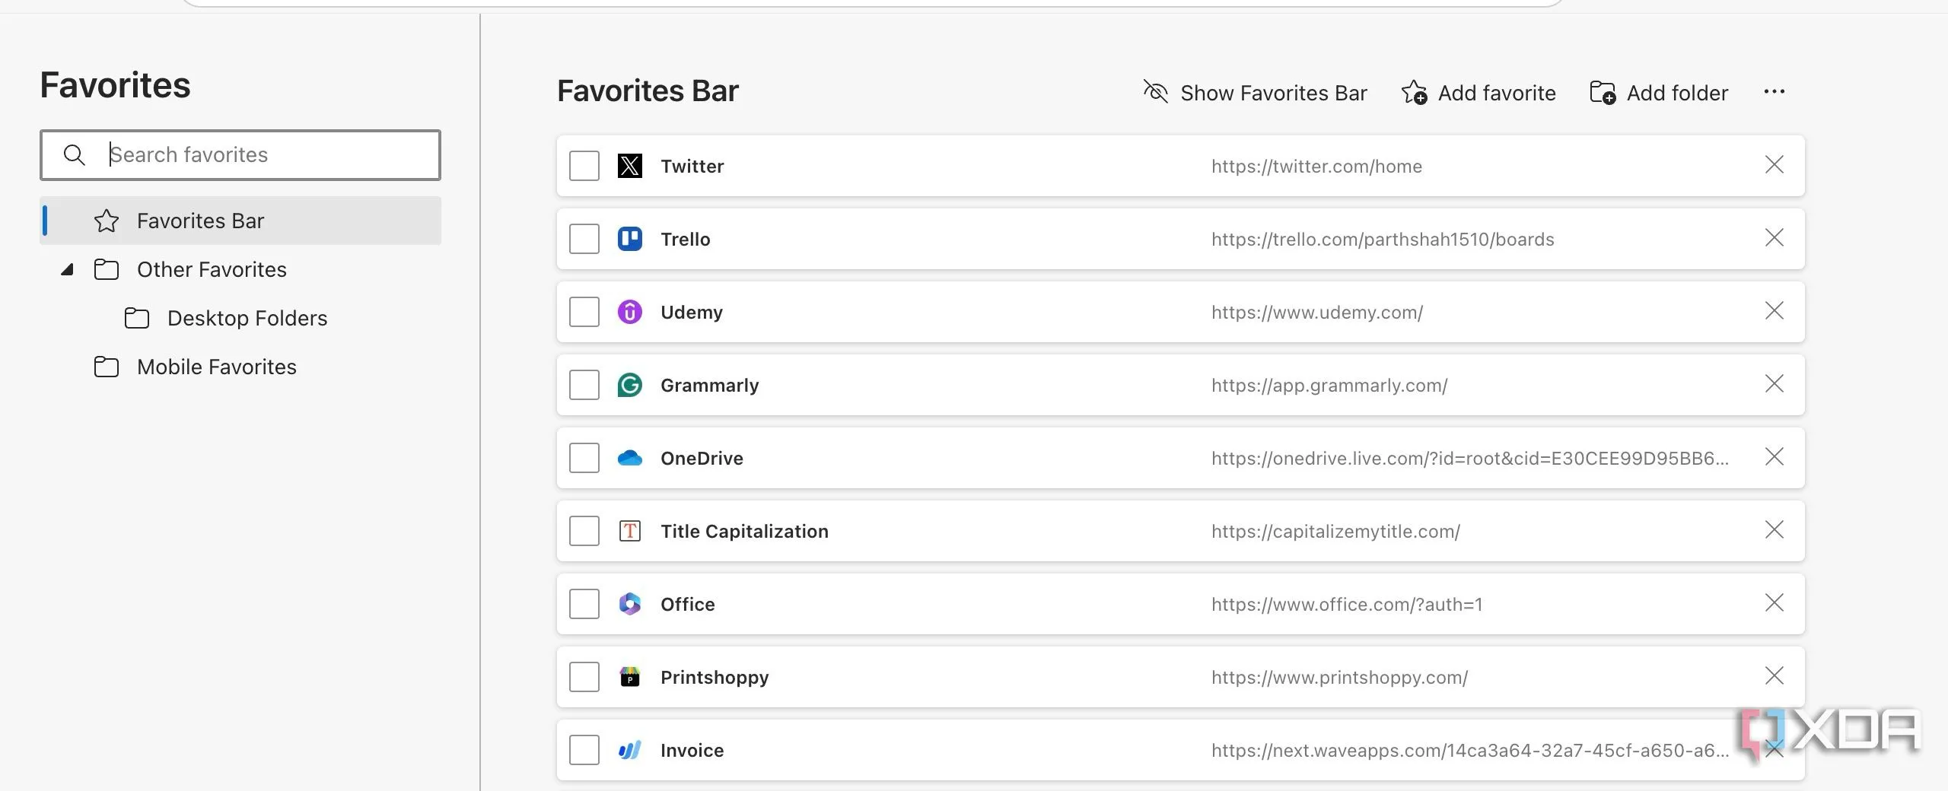Click the onedrive.live.com URL

point(1470,458)
